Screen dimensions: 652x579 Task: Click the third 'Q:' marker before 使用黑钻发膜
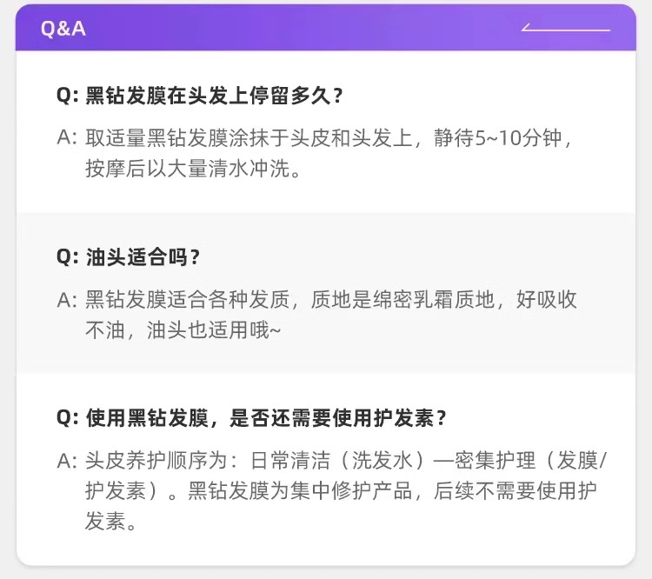[67, 418]
